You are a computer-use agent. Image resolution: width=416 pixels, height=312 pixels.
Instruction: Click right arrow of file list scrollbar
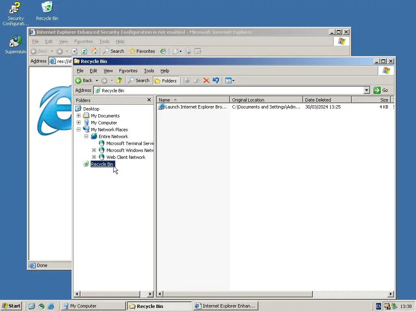(x=390, y=294)
